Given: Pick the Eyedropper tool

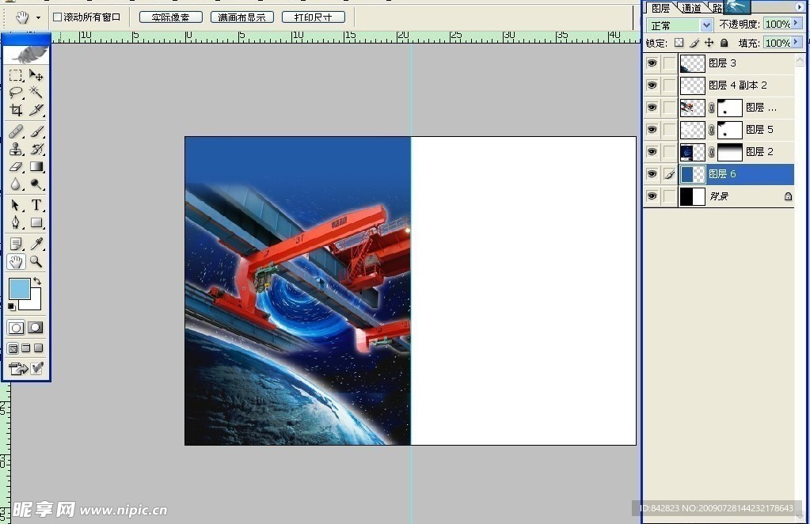Looking at the screenshot, I should (x=36, y=244).
